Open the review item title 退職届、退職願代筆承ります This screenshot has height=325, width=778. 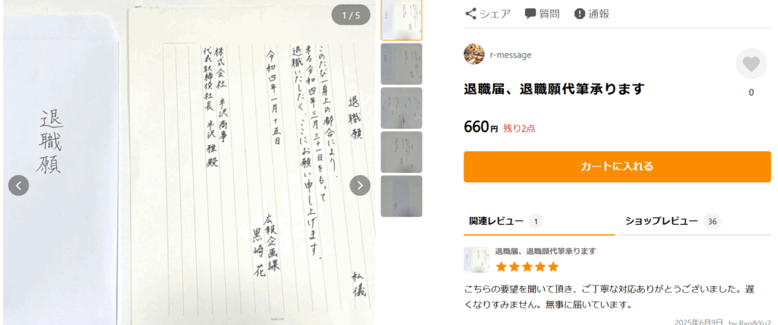click(x=546, y=251)
